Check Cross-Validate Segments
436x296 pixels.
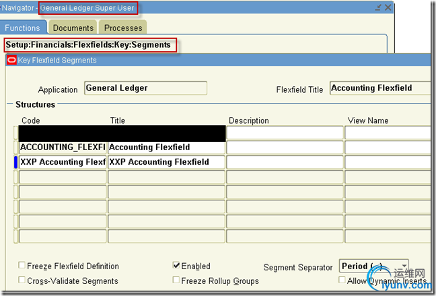click(22, 280)
